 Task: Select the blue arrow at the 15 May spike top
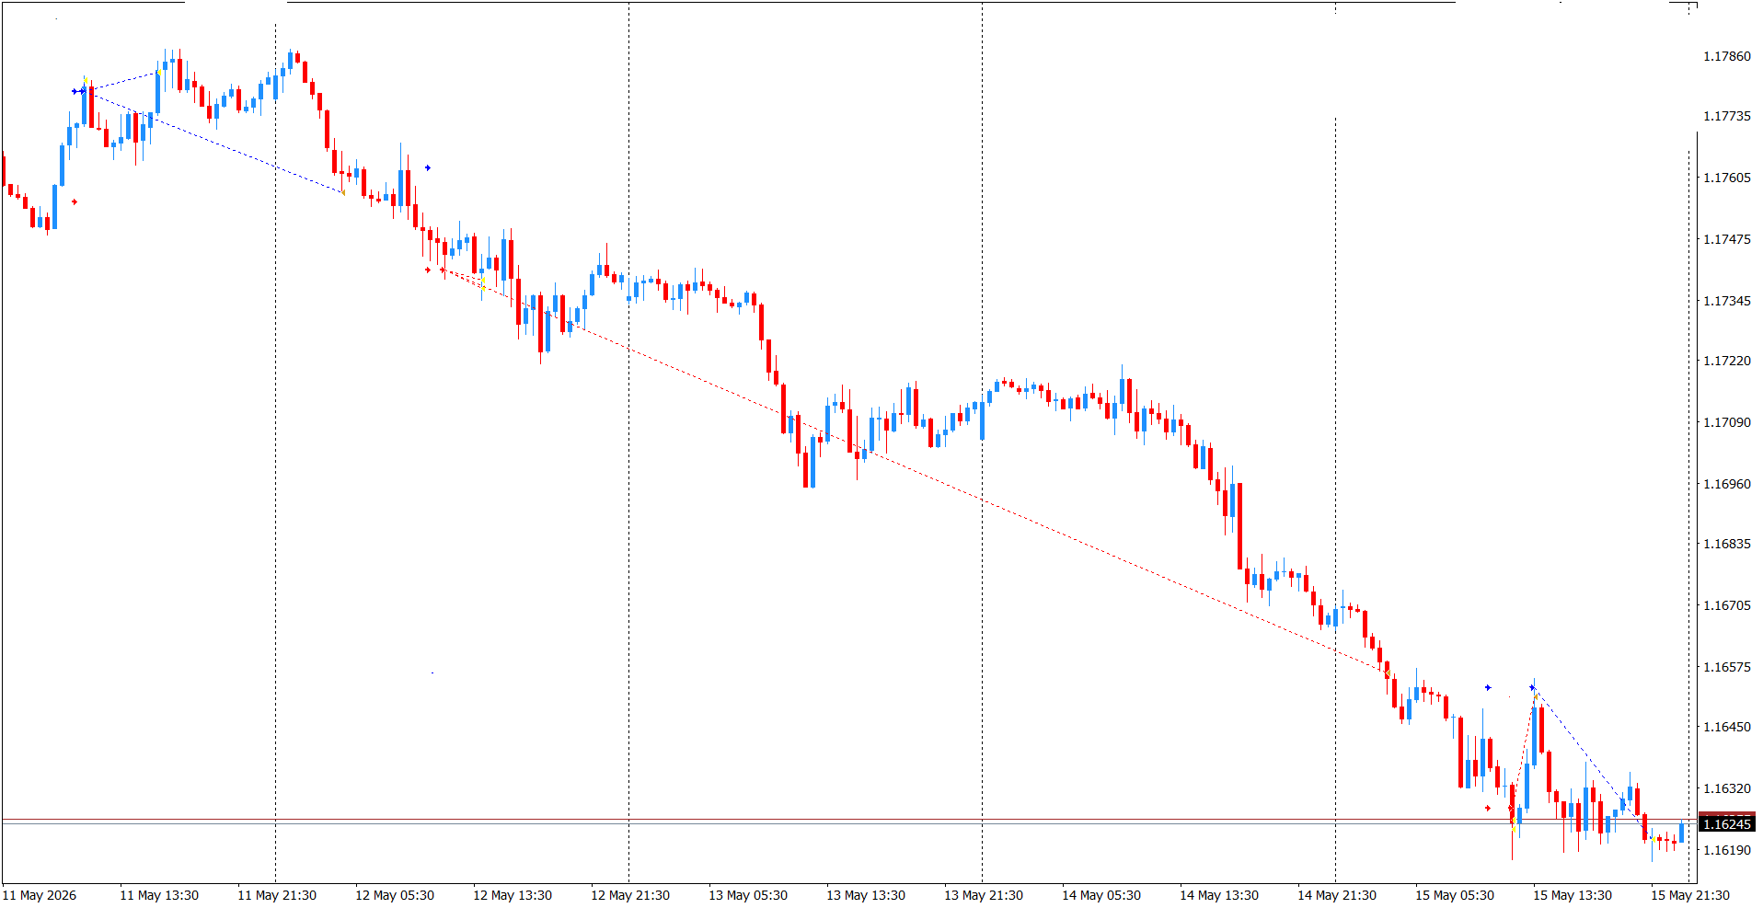tap(1532, 688)
